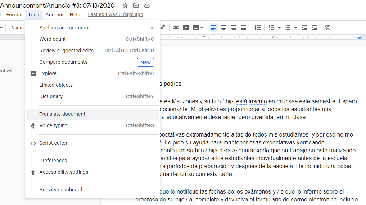Select the clear formatting icon
This screenshot has height=205, width=366.
point(327,28)
